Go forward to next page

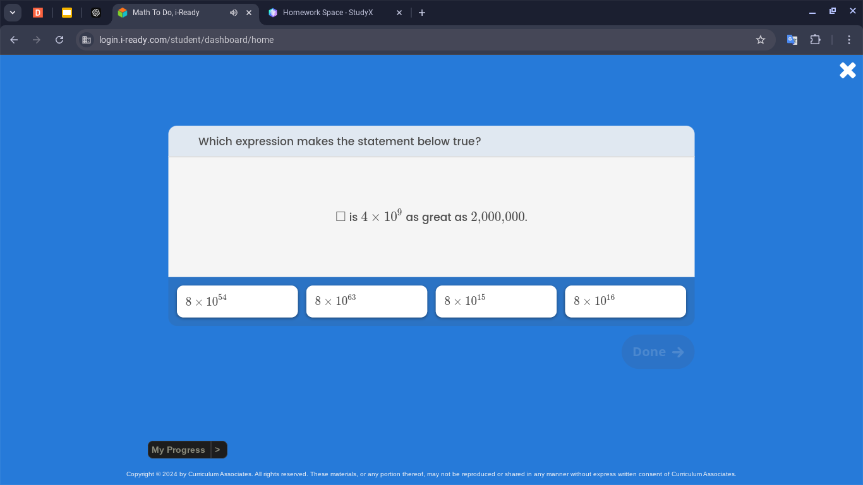37,40
